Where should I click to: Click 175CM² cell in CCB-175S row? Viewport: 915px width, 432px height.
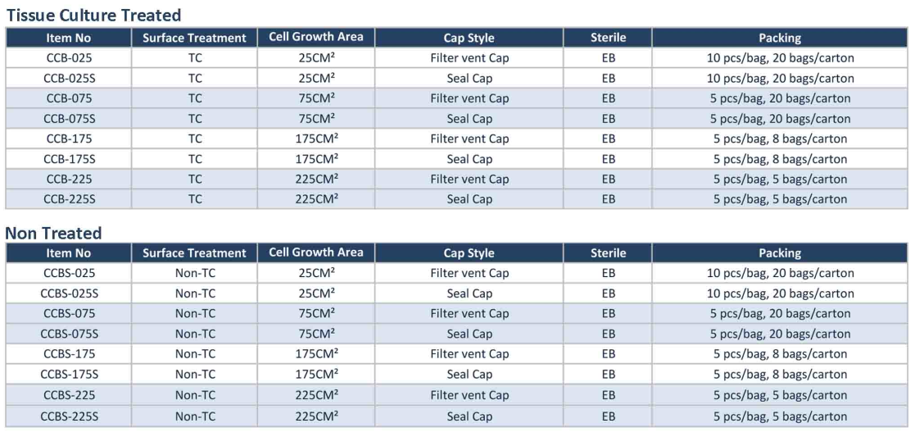(315, 159)
